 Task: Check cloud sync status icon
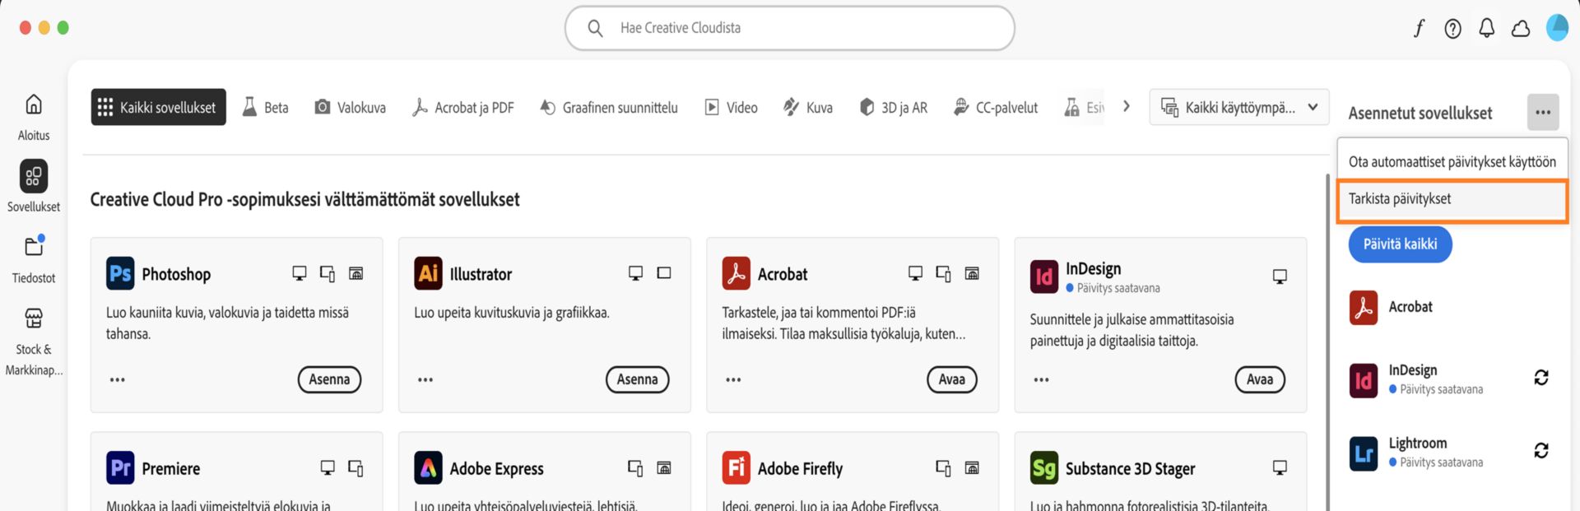coord(1520,29)
